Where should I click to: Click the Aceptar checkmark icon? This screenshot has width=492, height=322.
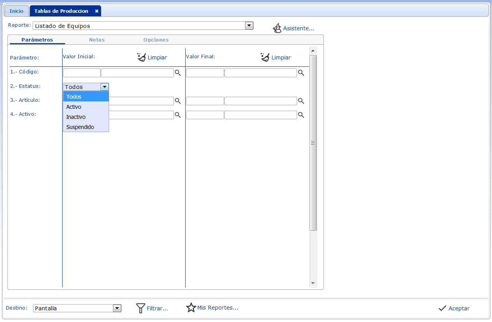click(x=442, y=308)
